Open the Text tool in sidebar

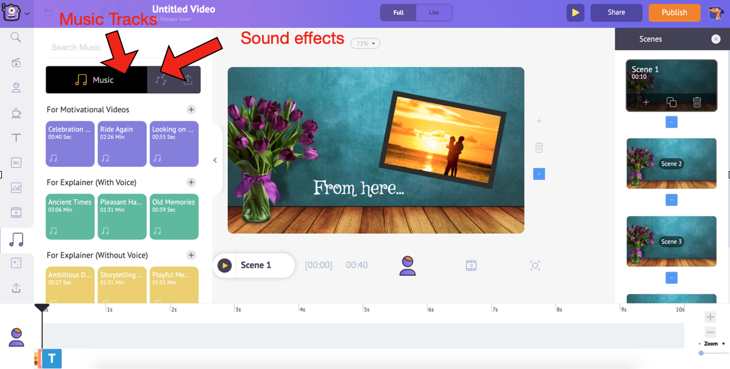click(x=16, y=138)
